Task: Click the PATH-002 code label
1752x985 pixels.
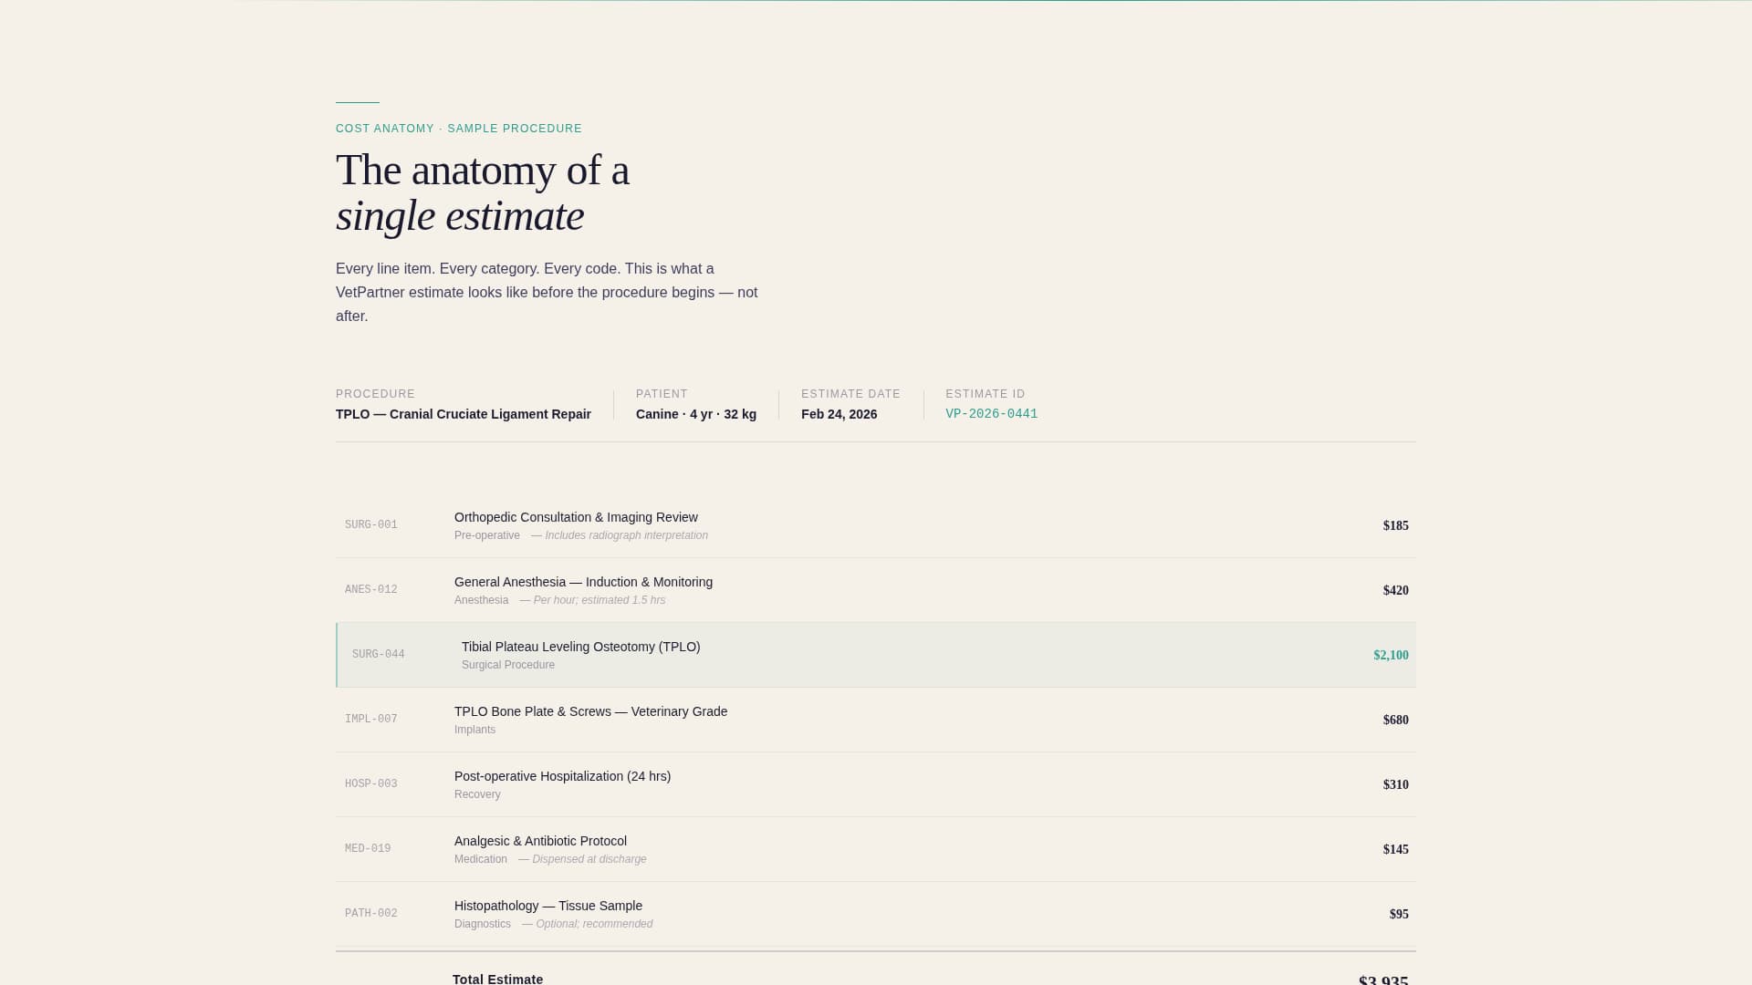Action: point(371,913)
